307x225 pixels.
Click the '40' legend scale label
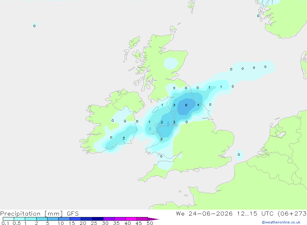(x=127, y=223)
